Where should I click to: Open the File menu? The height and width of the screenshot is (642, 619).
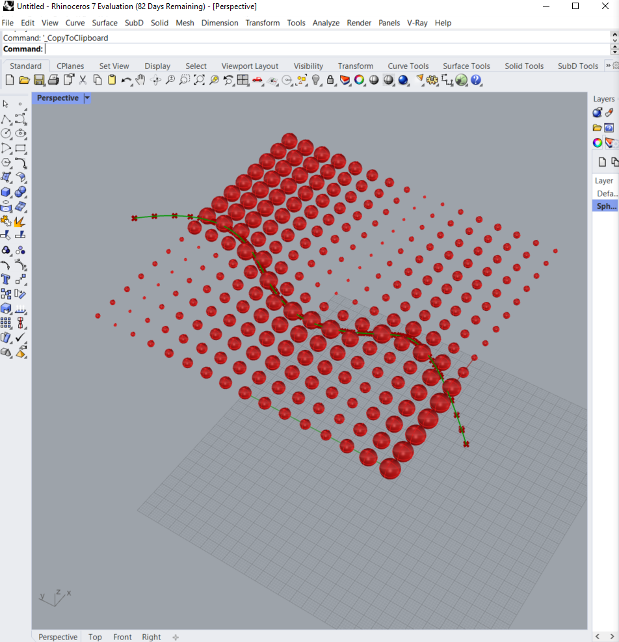tap(8, 23)
